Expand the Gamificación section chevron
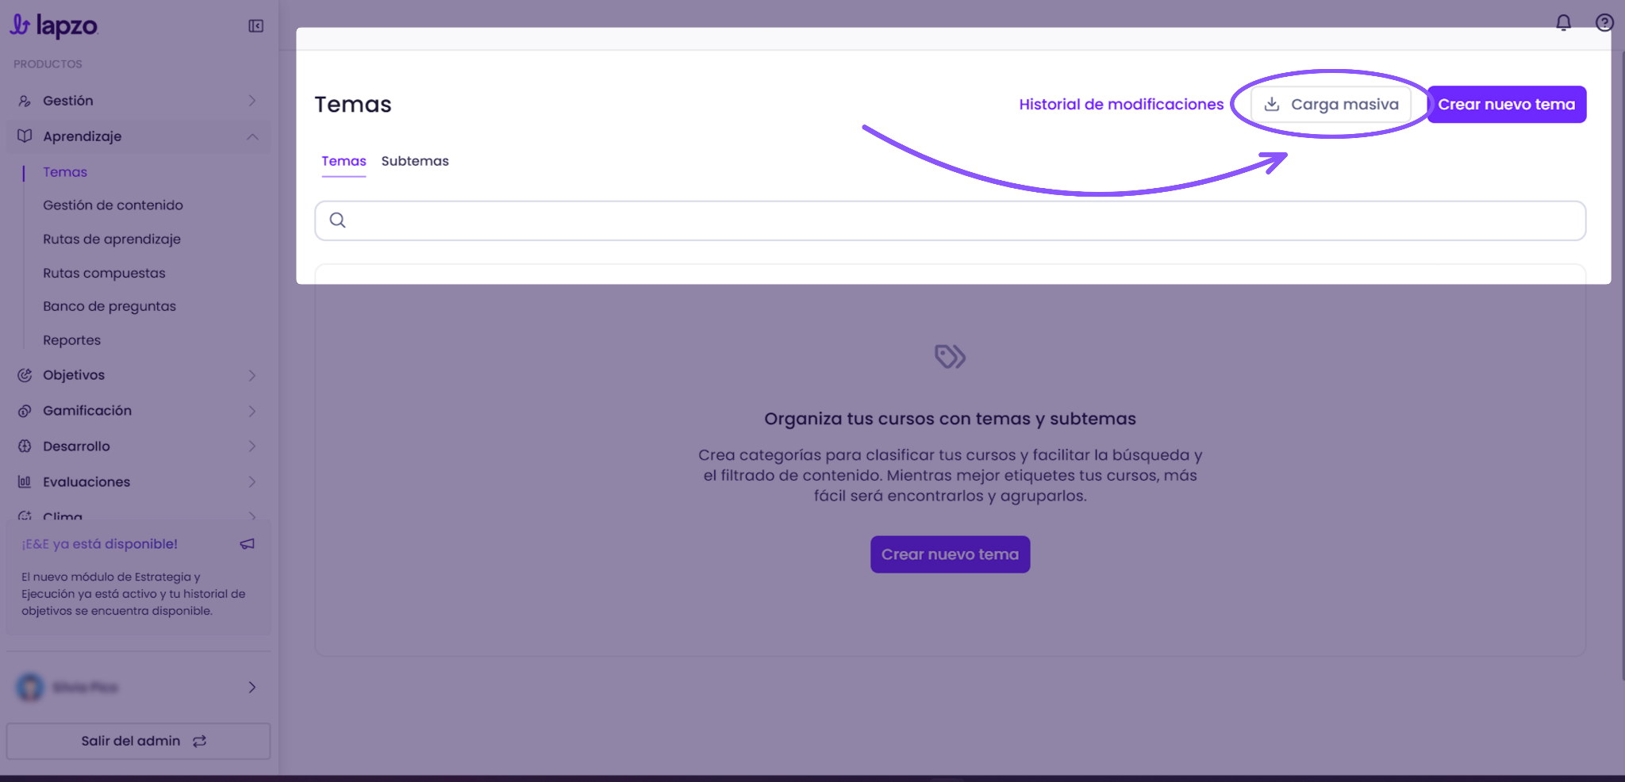The width and height of the screenshot is (1625, 782). (252, 411)
